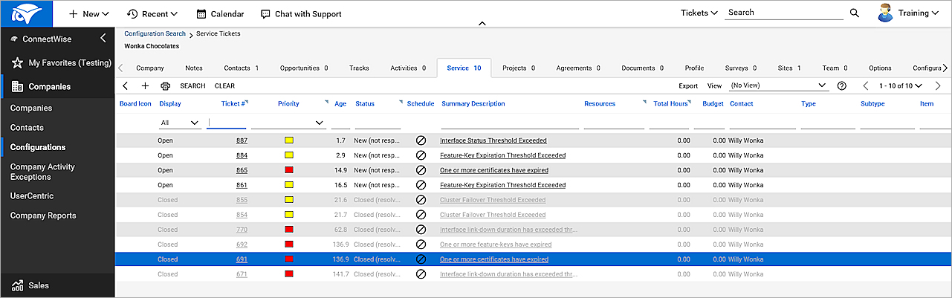Click the Ticket # filter input field

[227, 123]
